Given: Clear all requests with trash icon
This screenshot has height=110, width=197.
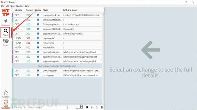Looking at the screenshot, I should [x=102, y=107].
